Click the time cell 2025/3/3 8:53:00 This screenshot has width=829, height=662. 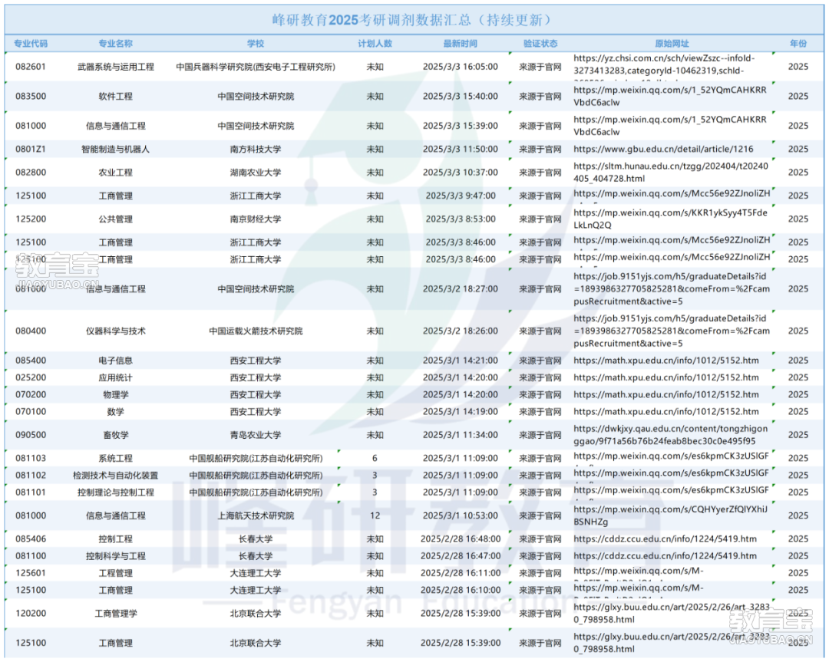460,219
